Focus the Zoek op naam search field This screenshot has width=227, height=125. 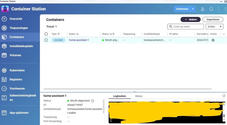[186, 27]
